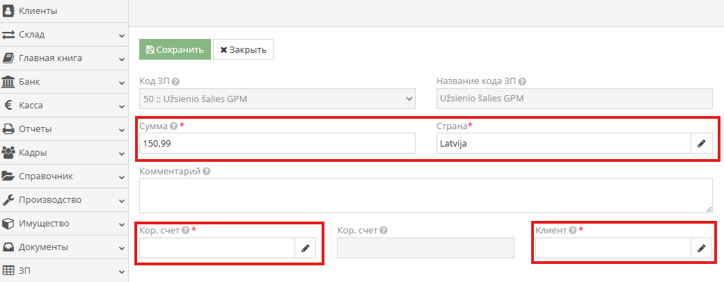Click help icon beside disabled Кор. счет label
Viewport: 724px width, 282px height.
[384, 230]
